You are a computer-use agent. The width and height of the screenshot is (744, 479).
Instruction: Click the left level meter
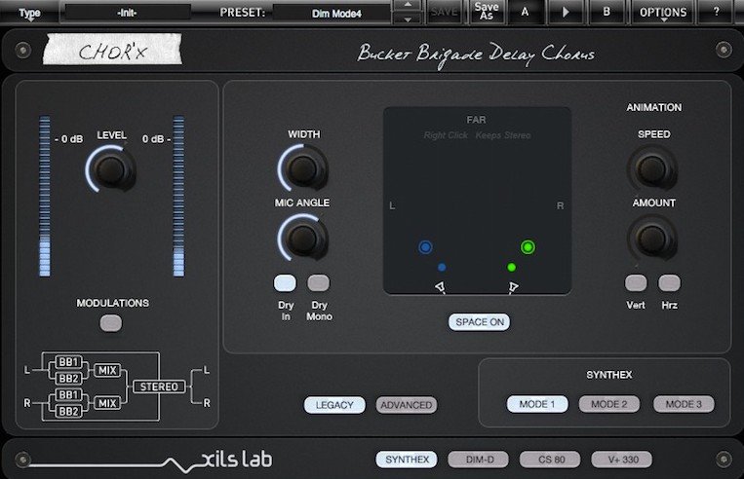point(45,196)
